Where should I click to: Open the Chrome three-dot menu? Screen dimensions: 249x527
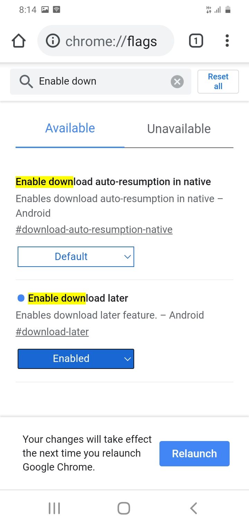pos(227,41)
